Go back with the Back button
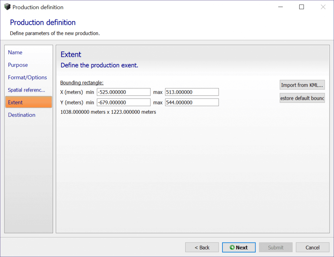The height and width of the screenshot is (257, 334). [x=202, y=247]
